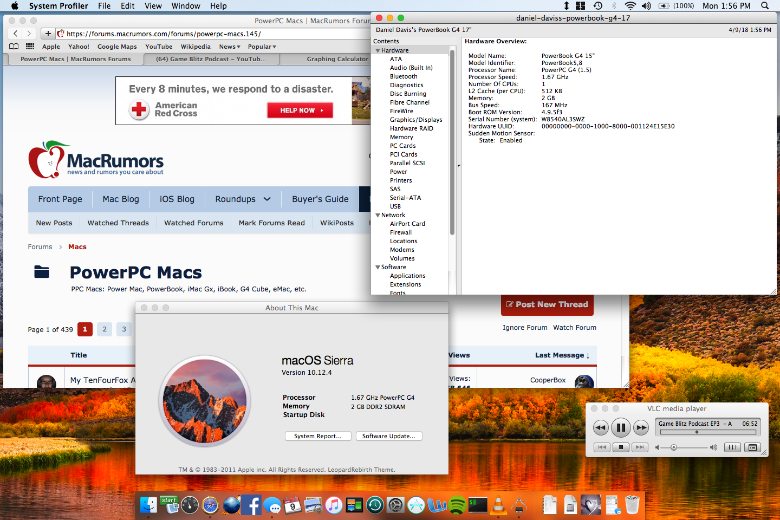The image size is (780, 520).
Task: Click HELP NOW on Red Cross ad
Action: (300, 110)
